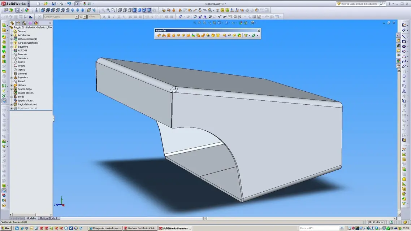Expand the Elenco elementi(1) node

point(12,39)
